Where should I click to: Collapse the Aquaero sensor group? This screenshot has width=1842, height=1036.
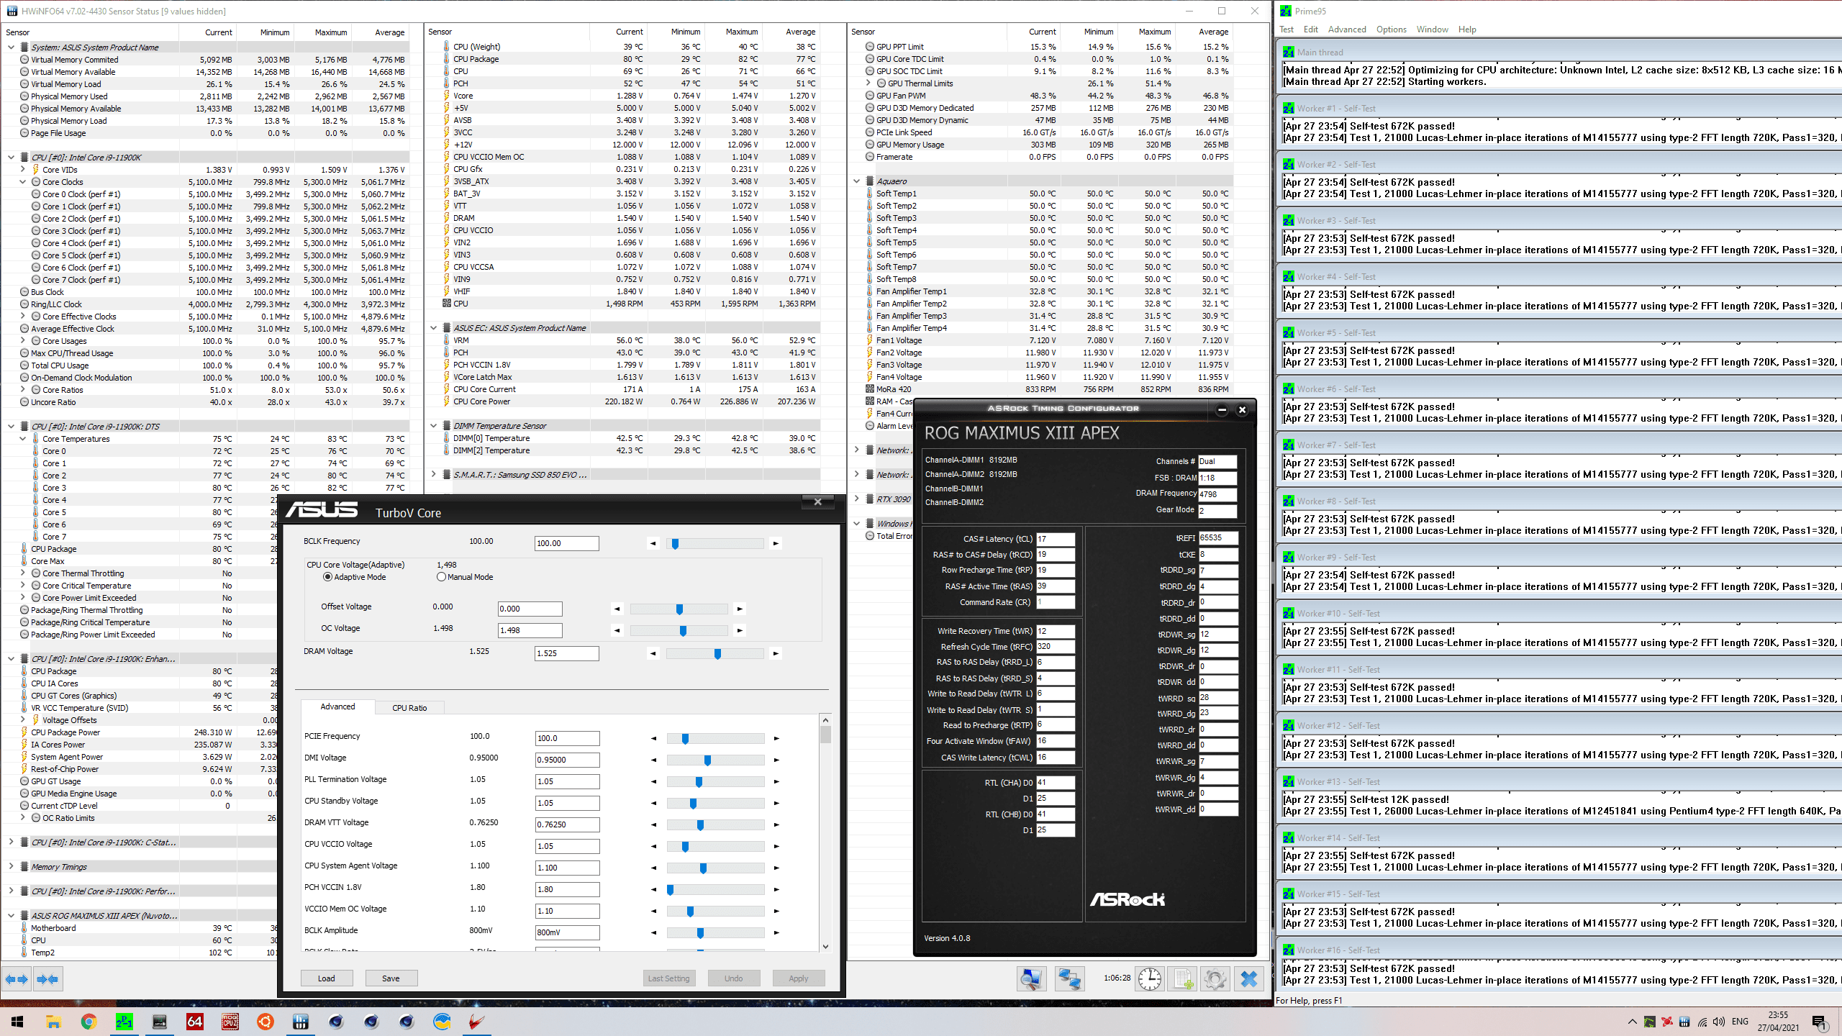[857, 181]
